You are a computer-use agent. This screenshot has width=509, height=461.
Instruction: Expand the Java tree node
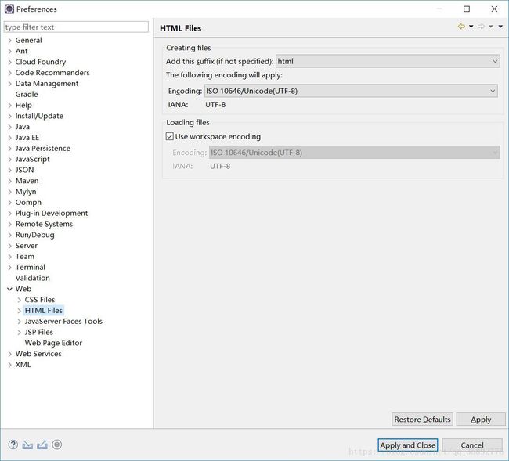point(9,127)
